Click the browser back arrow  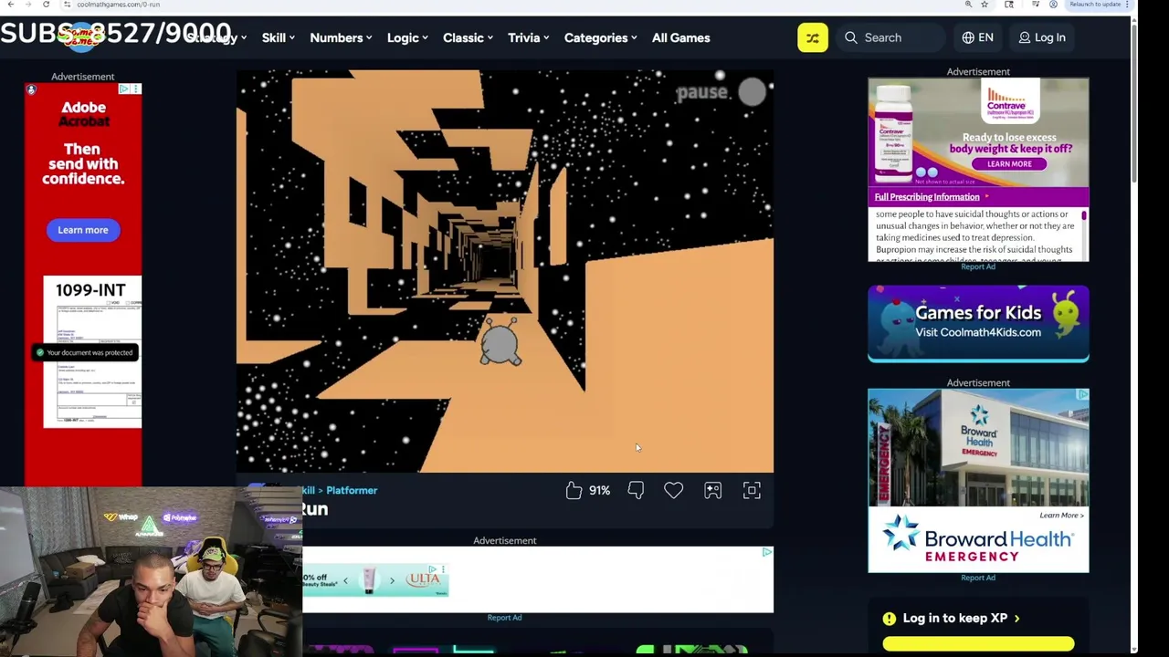(x=9, y=5)
